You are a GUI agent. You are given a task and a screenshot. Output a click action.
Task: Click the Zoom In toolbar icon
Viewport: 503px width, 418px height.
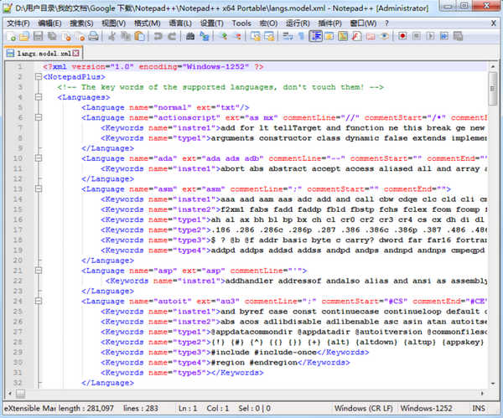tap(224, 36)
